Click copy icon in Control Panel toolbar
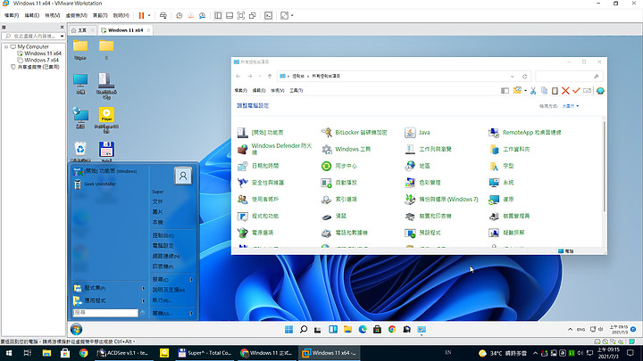The height and width of the screenshot is (361, 643). point(544,91)
